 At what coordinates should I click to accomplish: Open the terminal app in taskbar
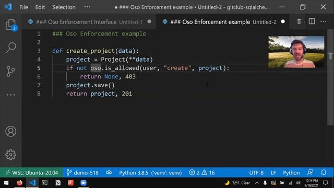45,183
